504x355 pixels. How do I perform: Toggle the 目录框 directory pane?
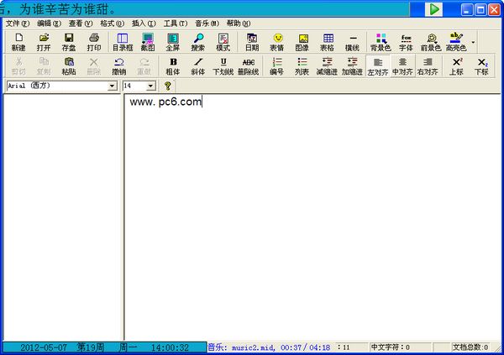[x=123, y=42]
